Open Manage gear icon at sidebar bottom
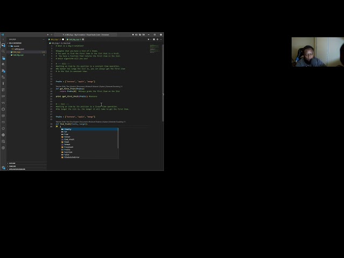Viewport: 344px width, 258px height. [3, 167]
